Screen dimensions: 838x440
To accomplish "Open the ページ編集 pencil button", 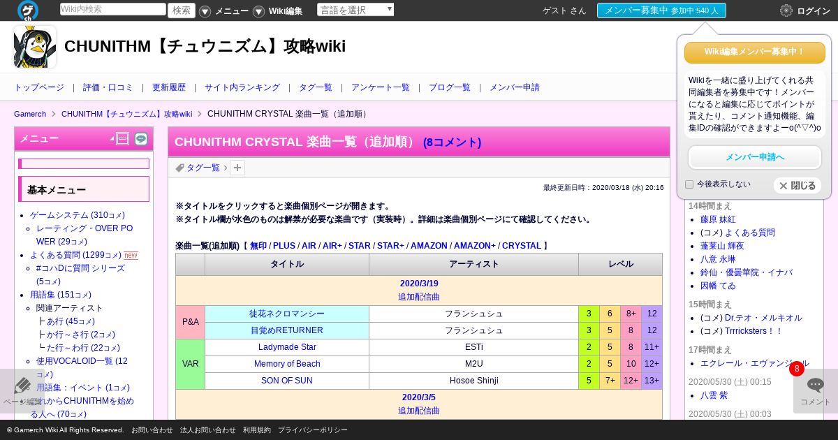I will coord(22,391).
